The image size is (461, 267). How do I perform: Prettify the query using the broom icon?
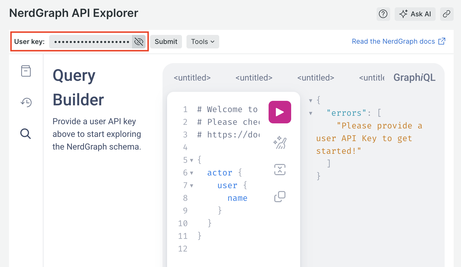click(280, 143)
